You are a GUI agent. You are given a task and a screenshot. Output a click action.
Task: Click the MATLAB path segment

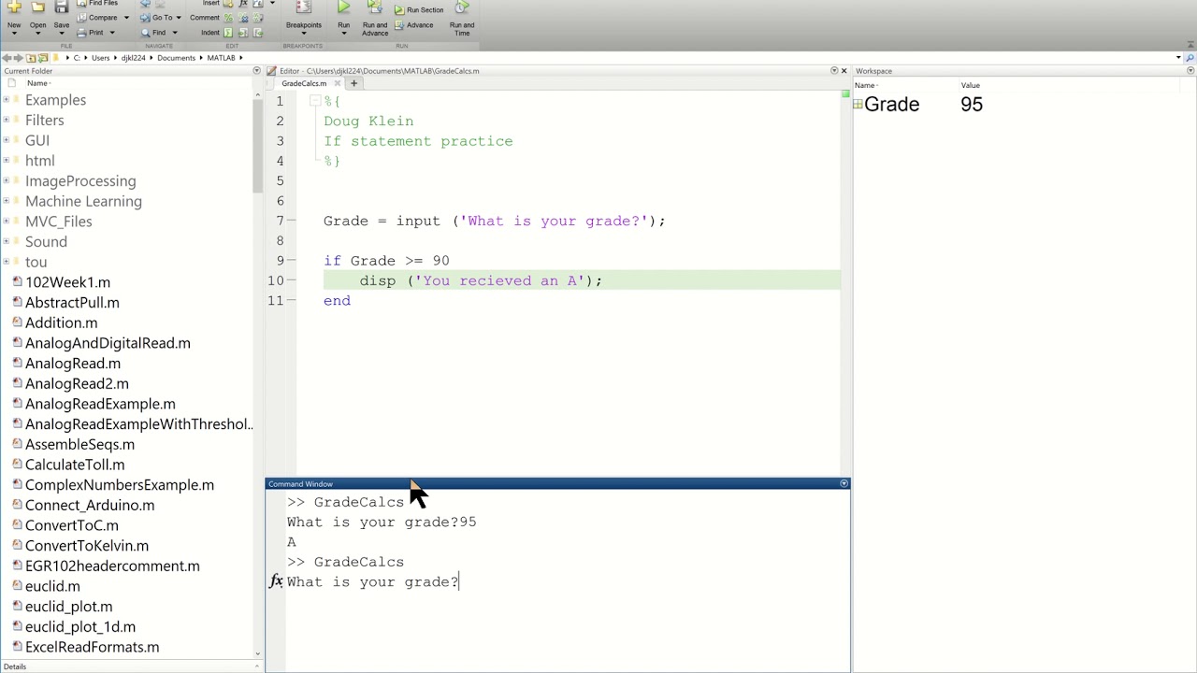coord(221,58)
